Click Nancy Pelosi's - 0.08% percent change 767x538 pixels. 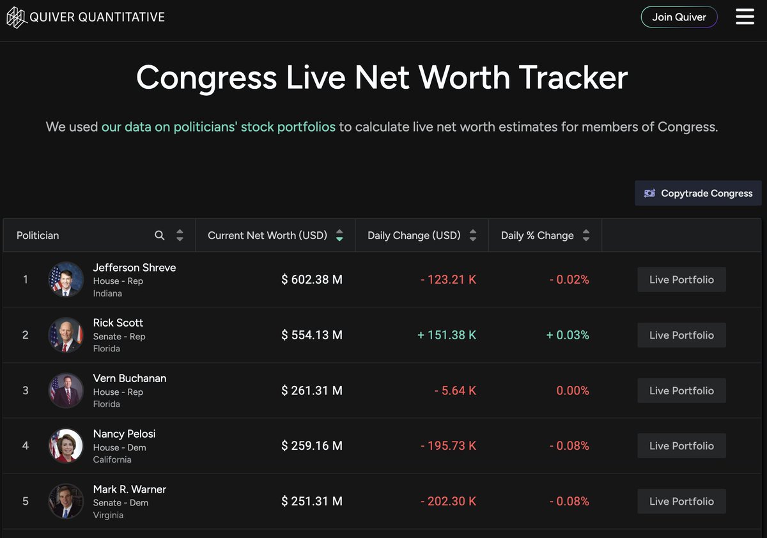click(569, 446)
